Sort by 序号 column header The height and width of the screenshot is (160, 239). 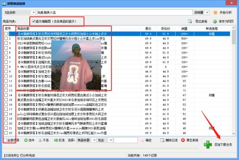pyautogui.click(x=8, y=28)
